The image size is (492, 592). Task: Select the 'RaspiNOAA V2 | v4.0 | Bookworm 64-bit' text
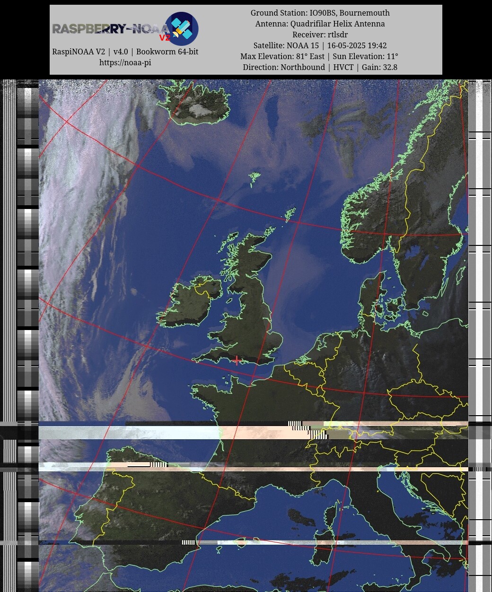(x=125, y=52)
